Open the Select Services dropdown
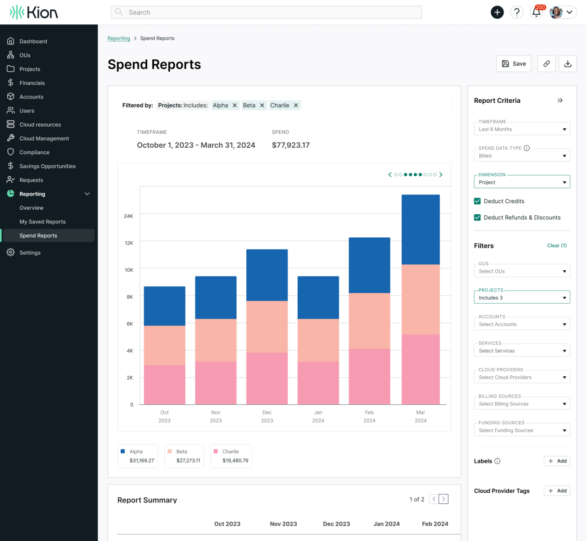 (x=521, y=350)
